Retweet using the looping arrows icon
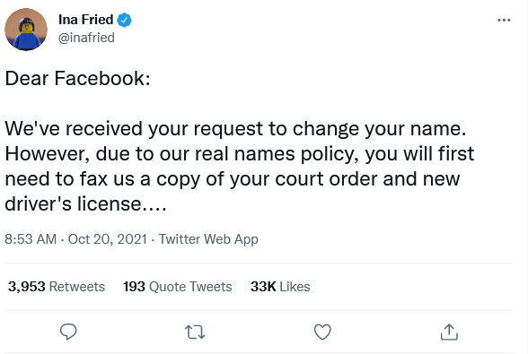 (195, 332)
